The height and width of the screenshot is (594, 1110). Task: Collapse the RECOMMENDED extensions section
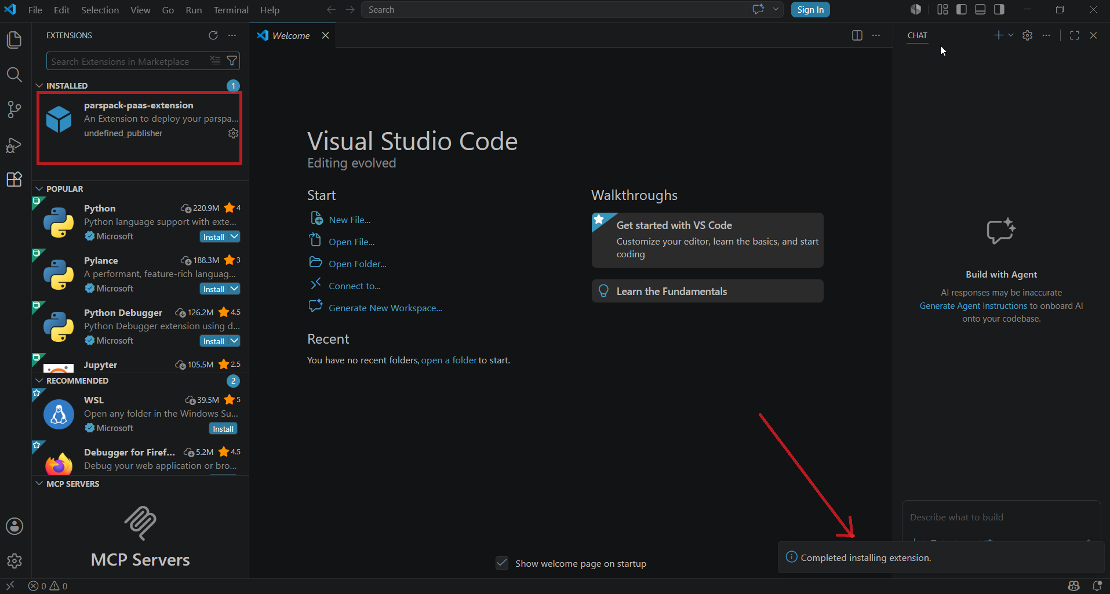(39, 381)
